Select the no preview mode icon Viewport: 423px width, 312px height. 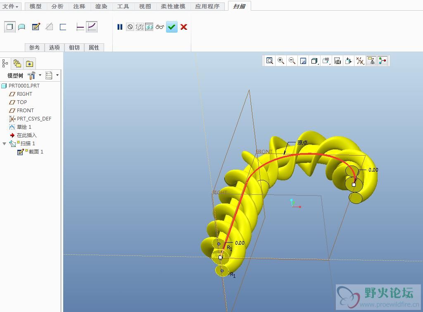click(x=130, y=27)
